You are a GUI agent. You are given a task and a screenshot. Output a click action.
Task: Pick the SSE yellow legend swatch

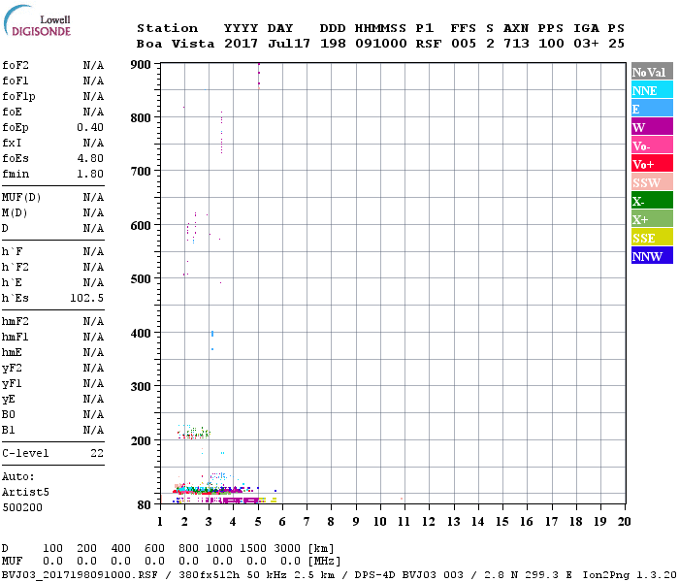[x=651, y=238]
